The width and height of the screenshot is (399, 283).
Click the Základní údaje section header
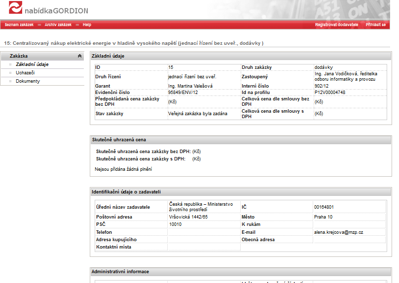(108, 56)
